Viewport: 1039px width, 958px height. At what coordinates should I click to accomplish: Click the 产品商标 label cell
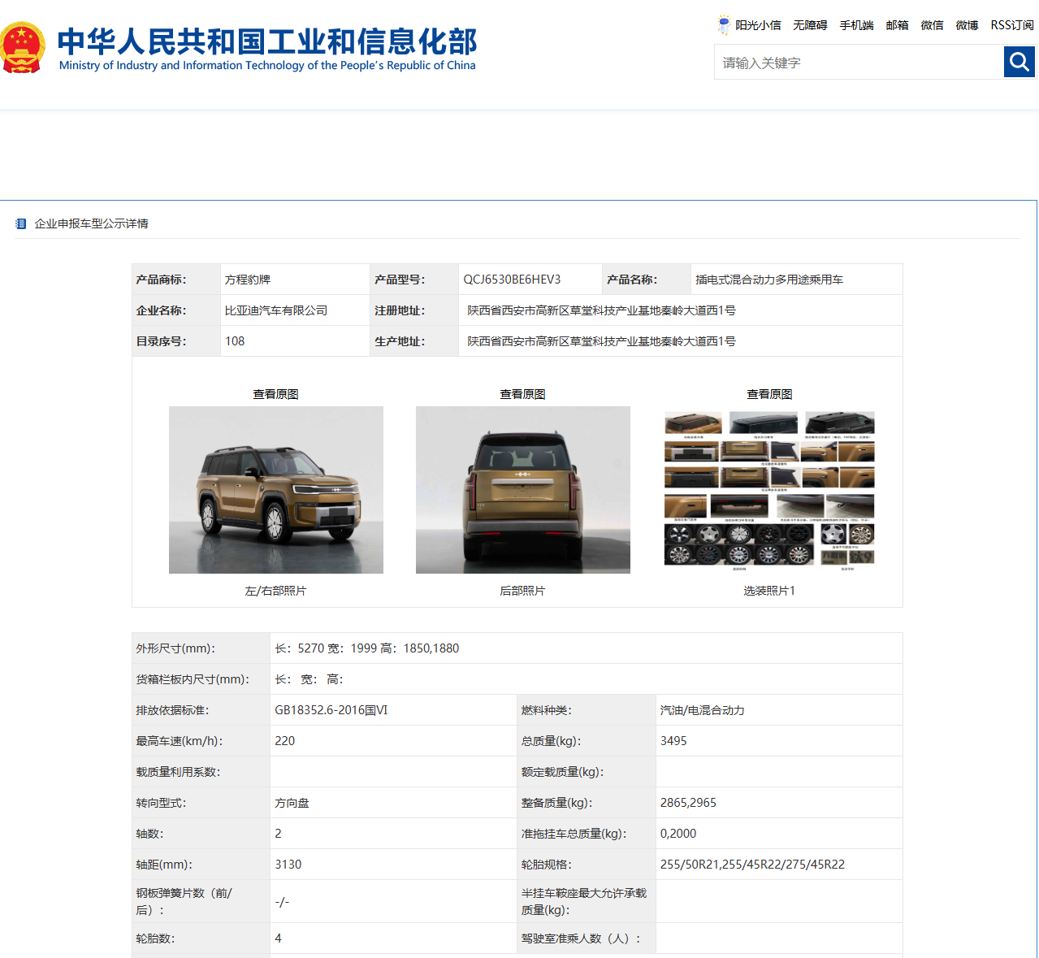(176, 280)
